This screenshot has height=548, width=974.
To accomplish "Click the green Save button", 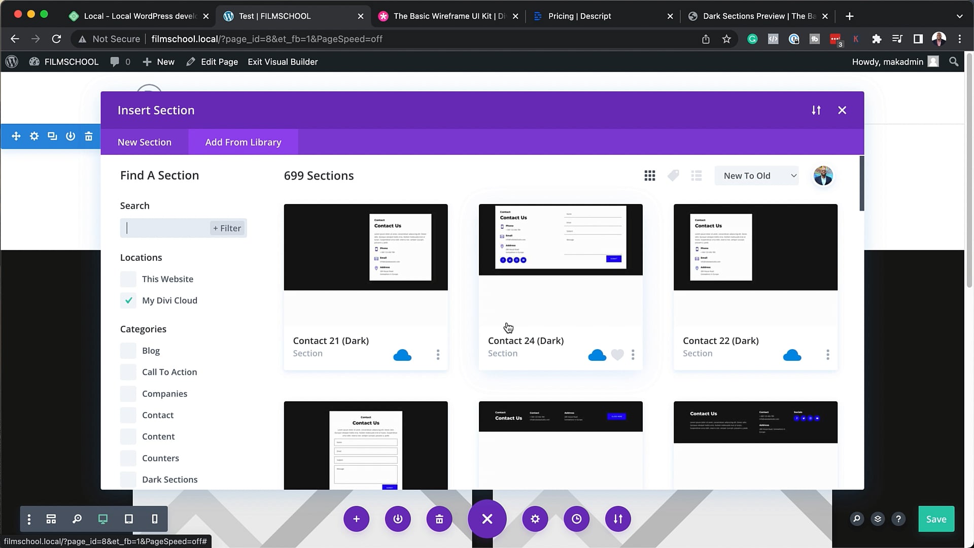I will [x=936, y=519].
